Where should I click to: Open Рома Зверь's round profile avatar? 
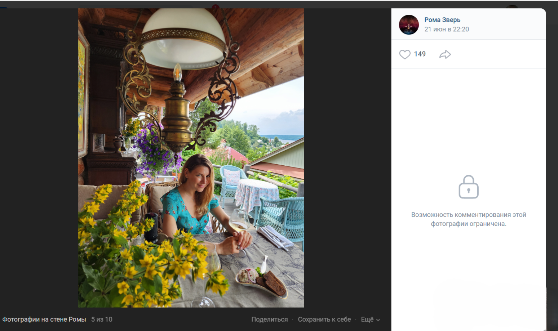point(409,25)
